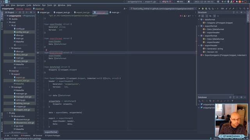Open the Refactor menu
This screenshot has height=140, width=250.
(x=36, y=5)
